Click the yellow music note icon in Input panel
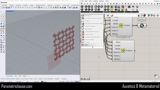This screenshot has width=160, height=90. point(112,9)
